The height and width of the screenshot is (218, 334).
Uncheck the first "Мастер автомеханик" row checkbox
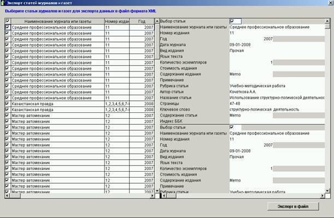pos(8,116)
